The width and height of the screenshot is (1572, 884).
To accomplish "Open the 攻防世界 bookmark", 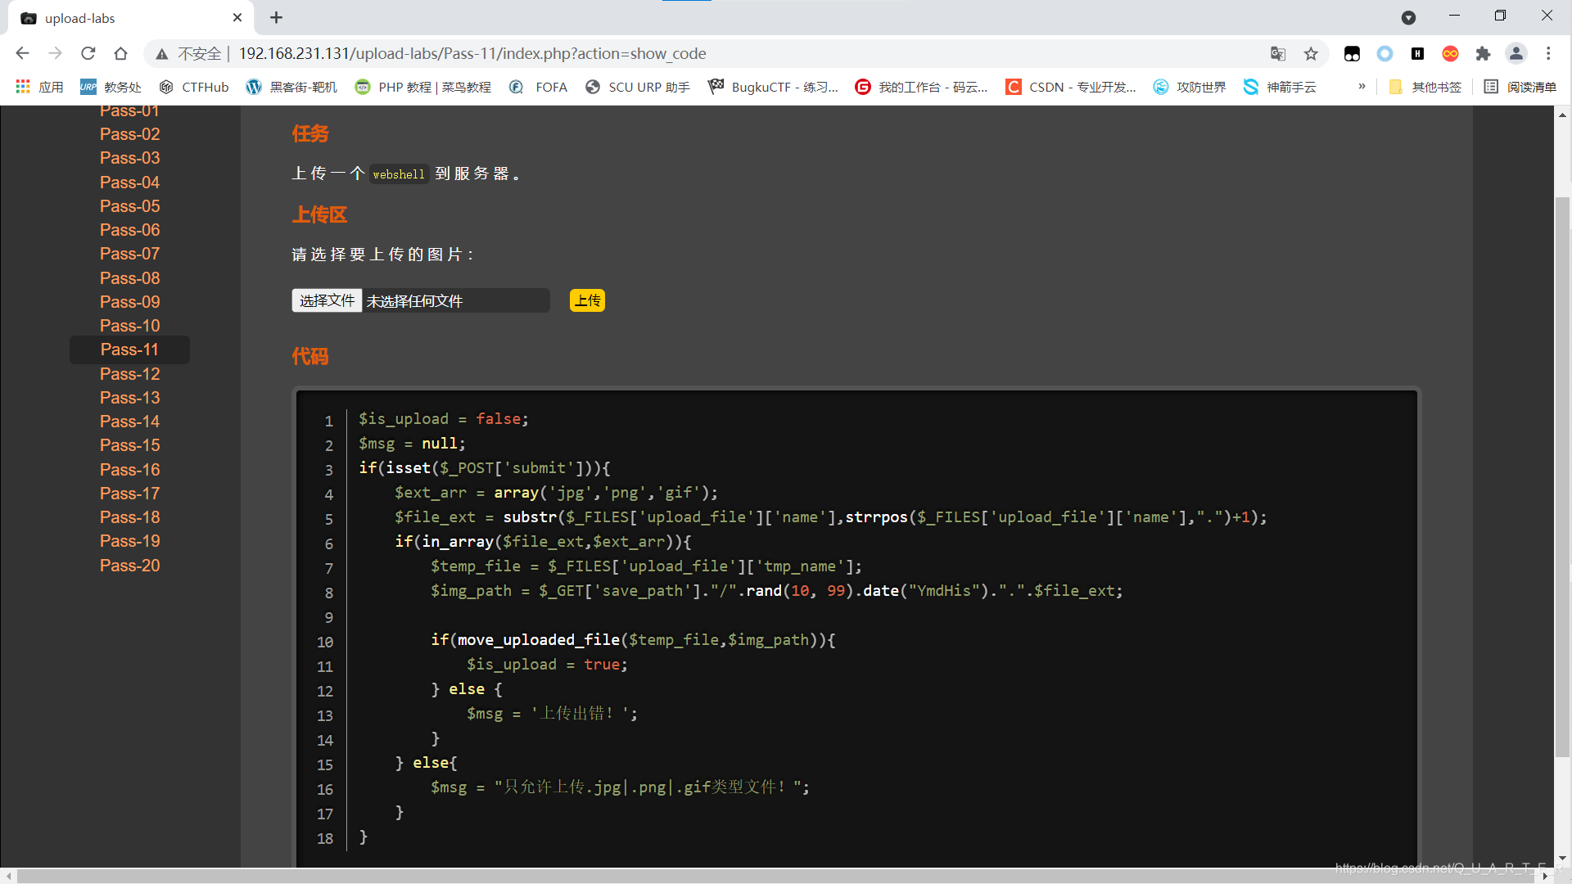I will point(1190,87).
